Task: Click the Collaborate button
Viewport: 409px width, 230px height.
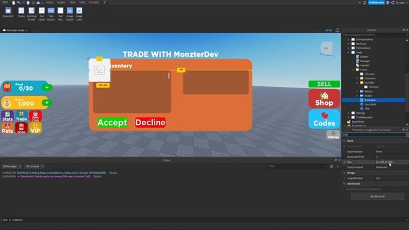Action: click(x=376, y=3)
